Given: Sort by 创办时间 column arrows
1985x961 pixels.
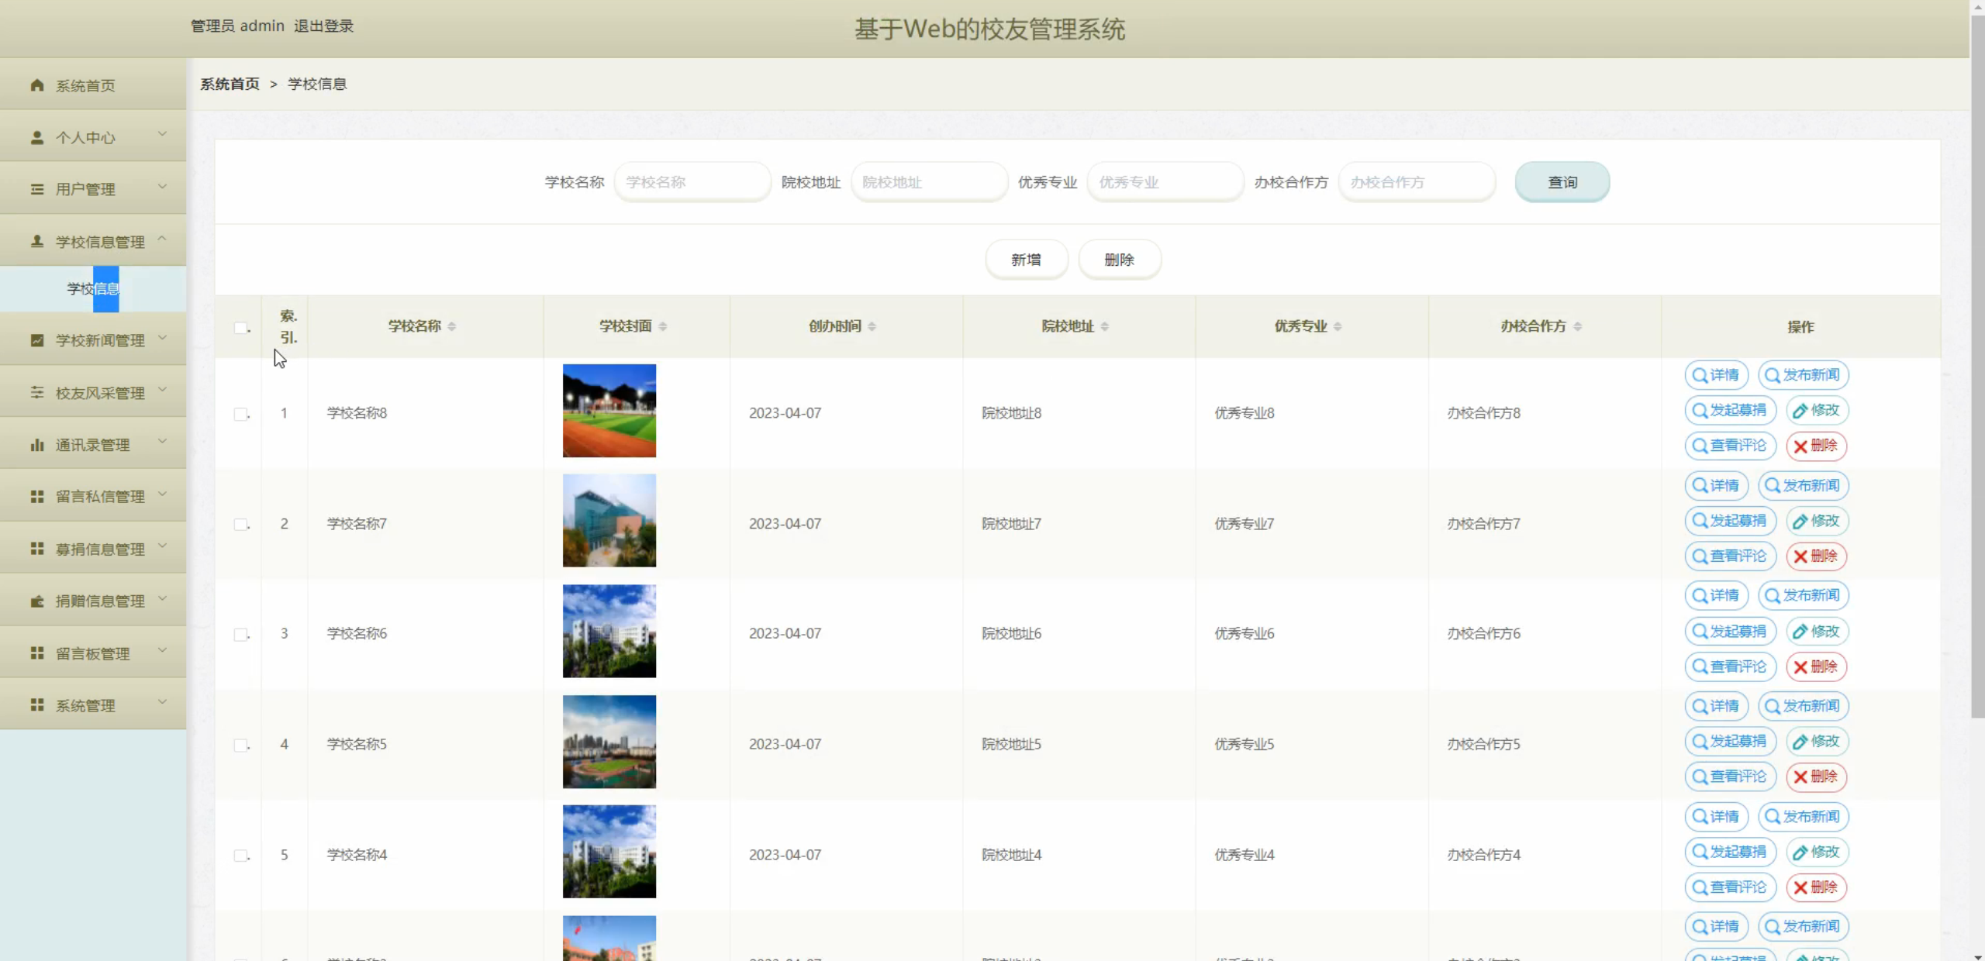Looking at the screenshot, I should pyautogui.click(x=872, y=326).
